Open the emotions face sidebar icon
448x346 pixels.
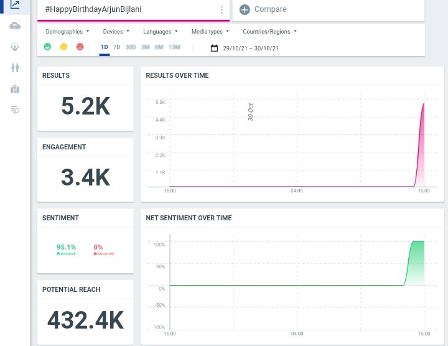(x=15, y=46)
